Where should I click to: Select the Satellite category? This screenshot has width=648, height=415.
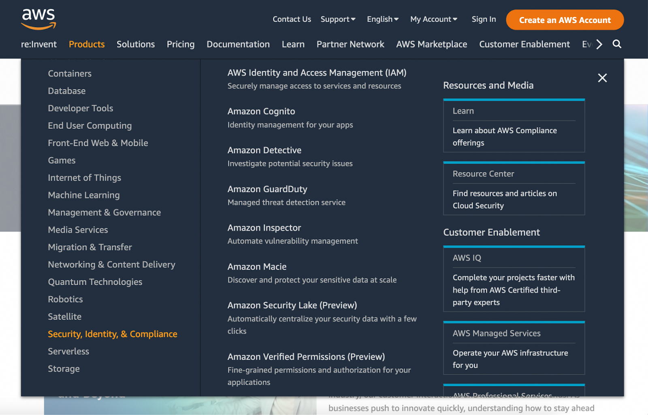point(65,317)
